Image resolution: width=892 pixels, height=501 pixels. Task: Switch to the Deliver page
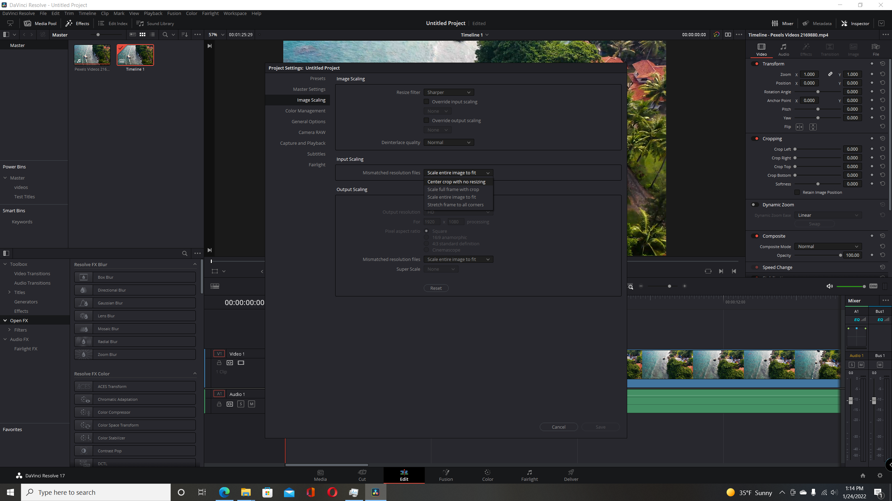571,475
